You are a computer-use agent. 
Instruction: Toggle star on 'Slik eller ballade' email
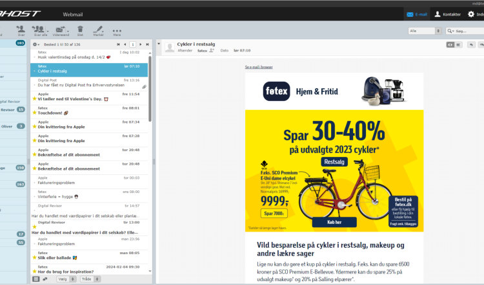coord(35,257)
